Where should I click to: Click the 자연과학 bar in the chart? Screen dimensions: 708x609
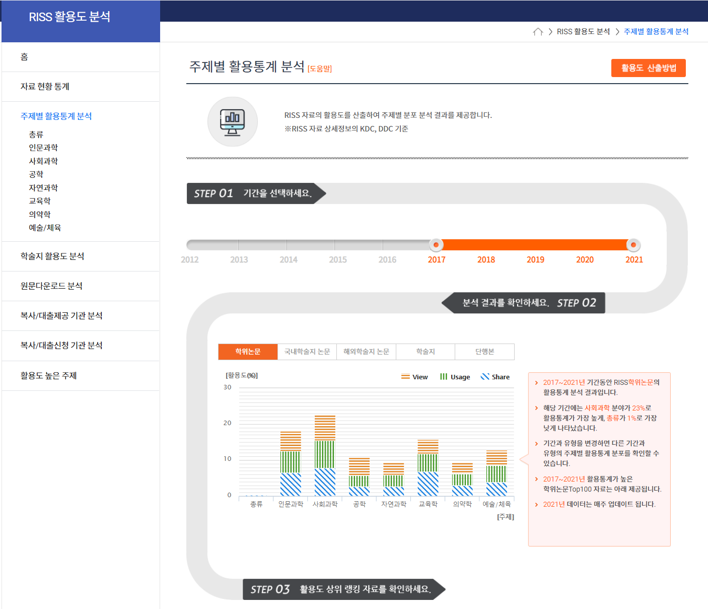point(393,480)
